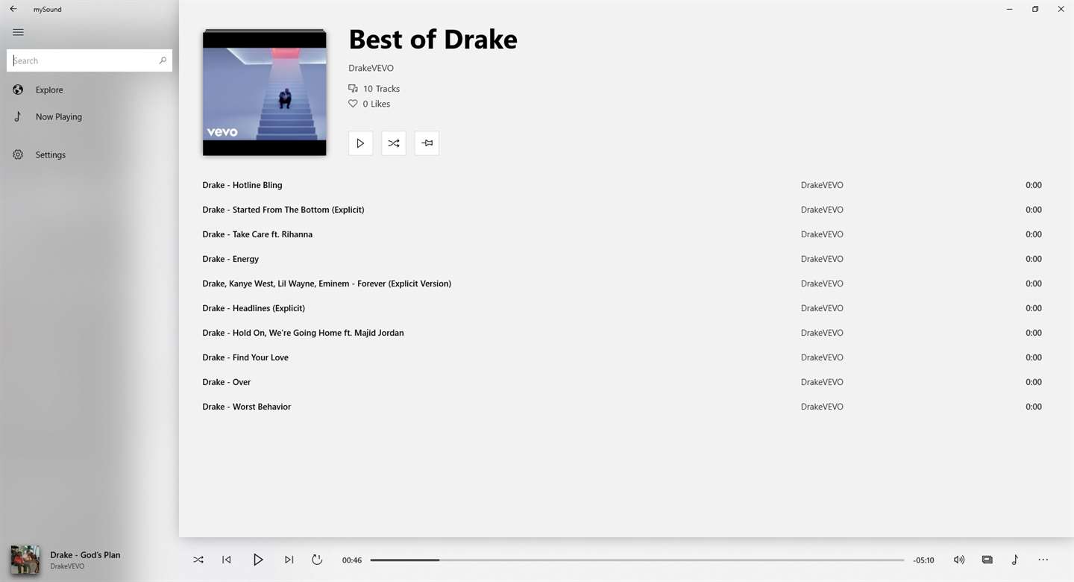Open the volume control
The image size is (1074, 582).
click(x=959, y=560)
